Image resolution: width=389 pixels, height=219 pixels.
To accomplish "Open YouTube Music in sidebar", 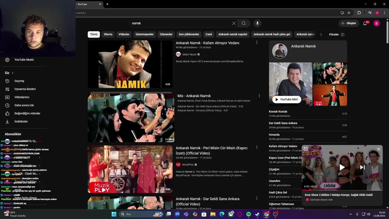I will pyautogui.click(x=24, y=60).
